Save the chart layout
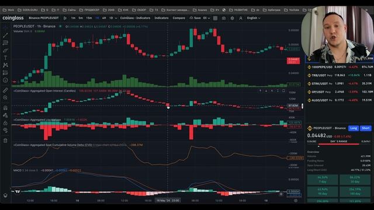The image size is (374, 210). pyautogui.click(x=195, y=18)
